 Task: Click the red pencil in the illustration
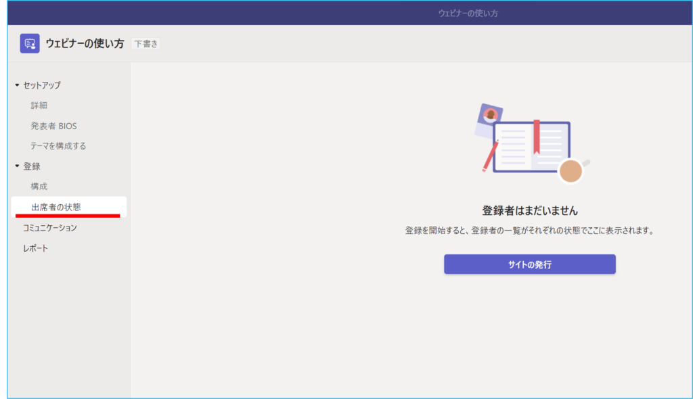pyautogui.click(x=490, y=156)
